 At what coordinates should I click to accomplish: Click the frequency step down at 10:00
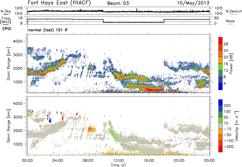coord(103,21)
